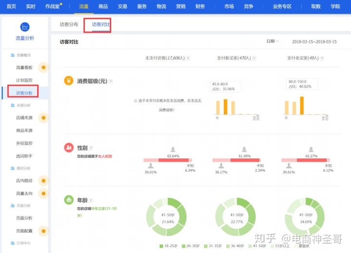Switch to the 访客分布 tab

tap(69, 24)
